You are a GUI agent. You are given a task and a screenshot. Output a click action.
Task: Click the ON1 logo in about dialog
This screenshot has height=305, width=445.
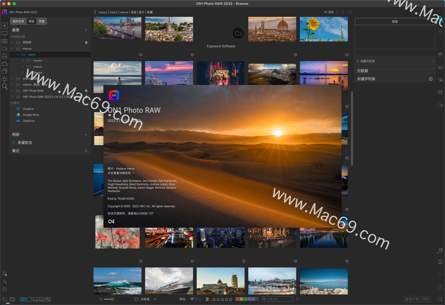coord(114,95)
